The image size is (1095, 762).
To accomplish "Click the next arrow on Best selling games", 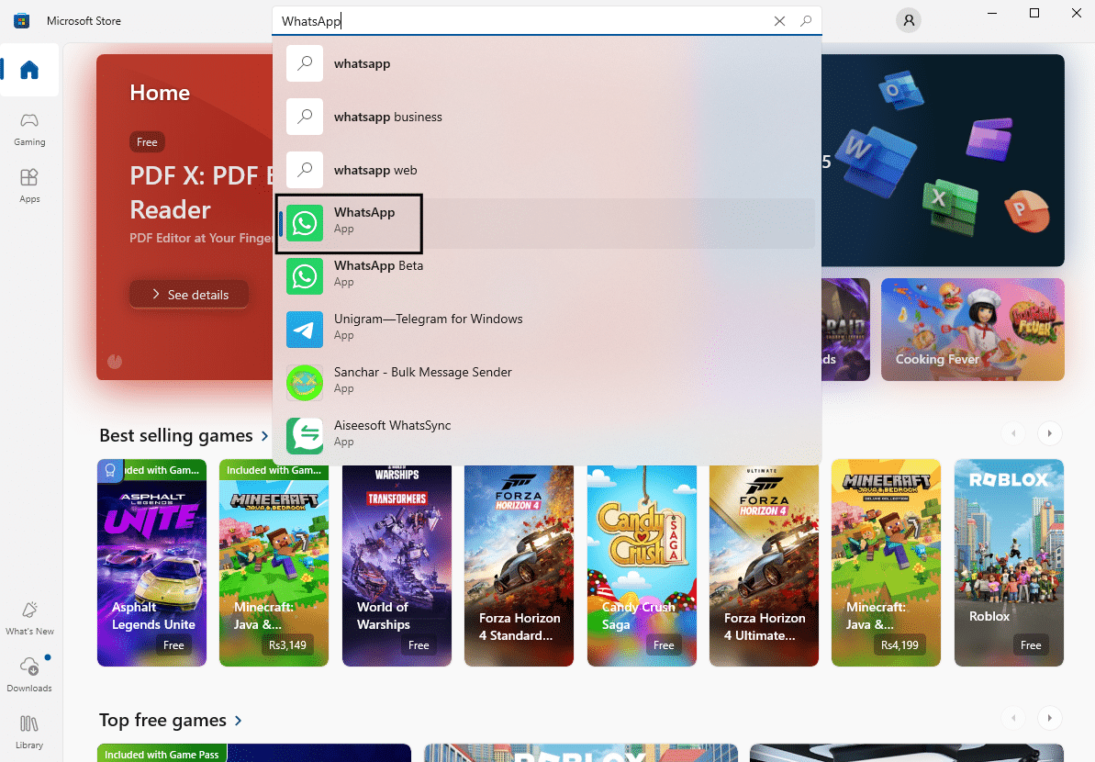I will click(x=1049, y=432).
